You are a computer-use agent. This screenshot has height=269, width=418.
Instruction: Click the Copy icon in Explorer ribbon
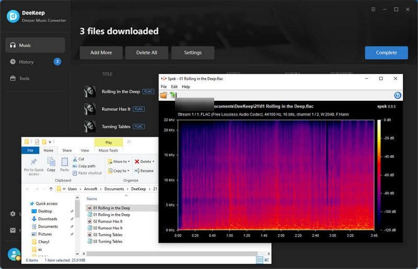[x=51, y=165]
